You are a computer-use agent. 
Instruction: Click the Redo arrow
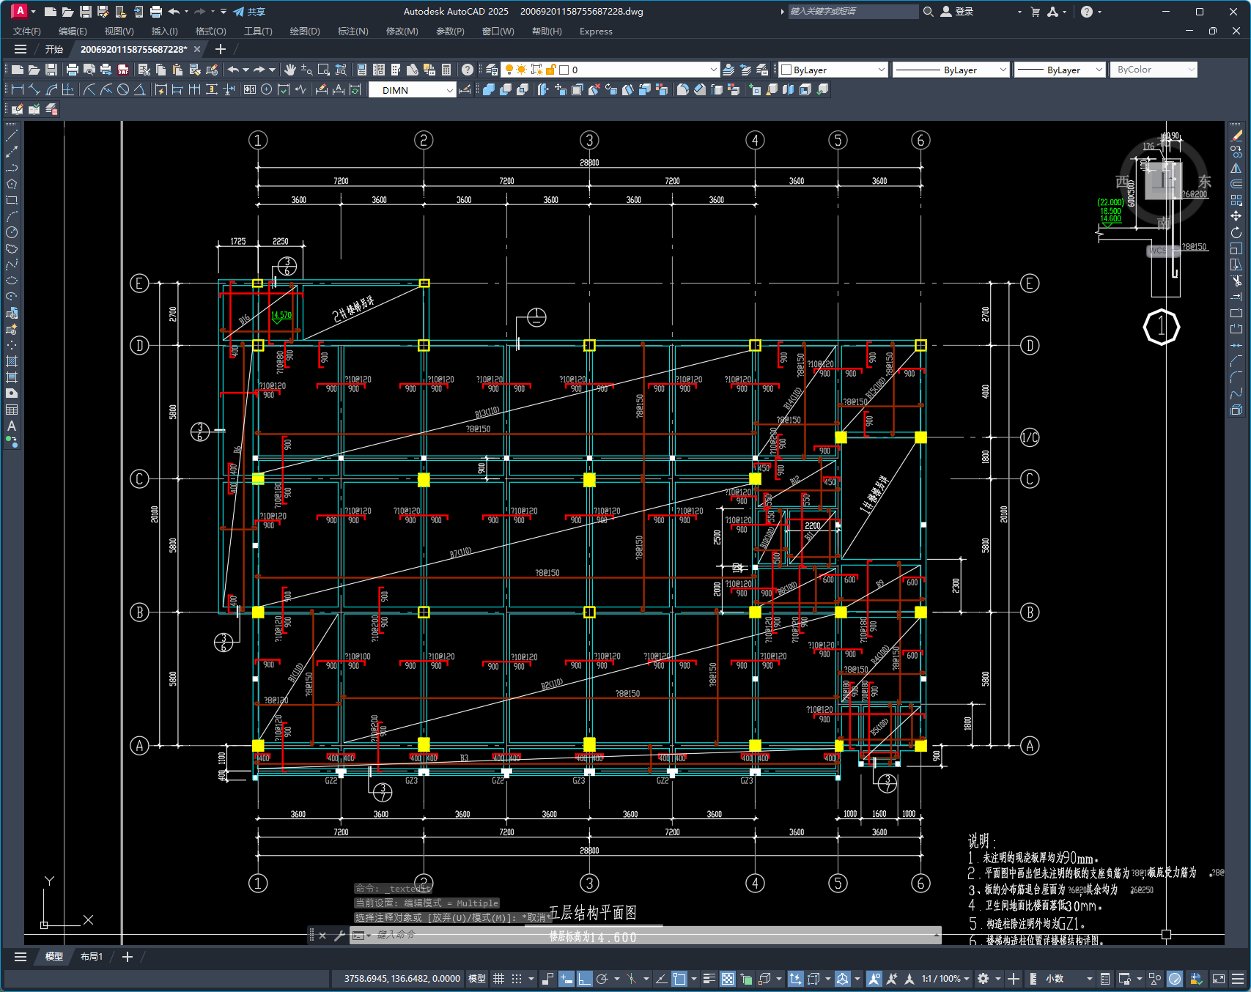pos(259,70)
